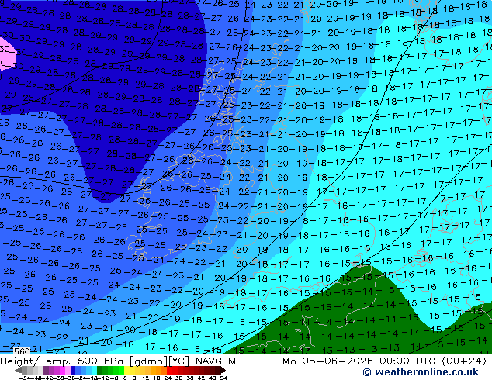Pick the dark green swatch in the temperature legend

point(100,370)
